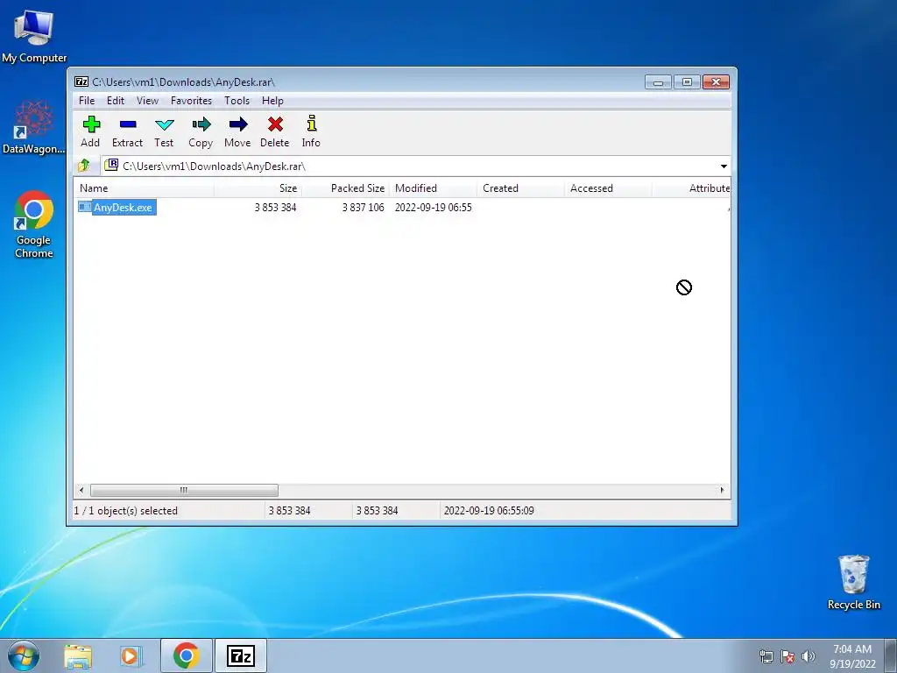This screenshot has width=897, height=673.
Task: Open the Favorites menu
Action: click(192, 101)
